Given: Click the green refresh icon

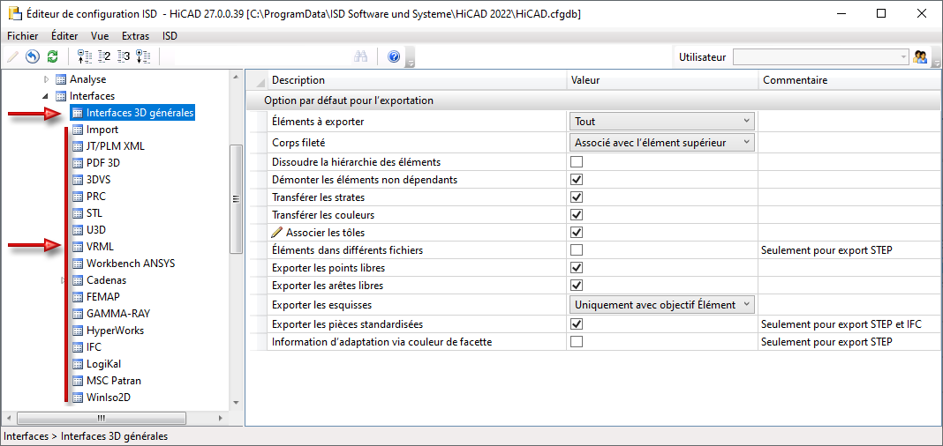Looking at the screenshot, I should point(52,56).
